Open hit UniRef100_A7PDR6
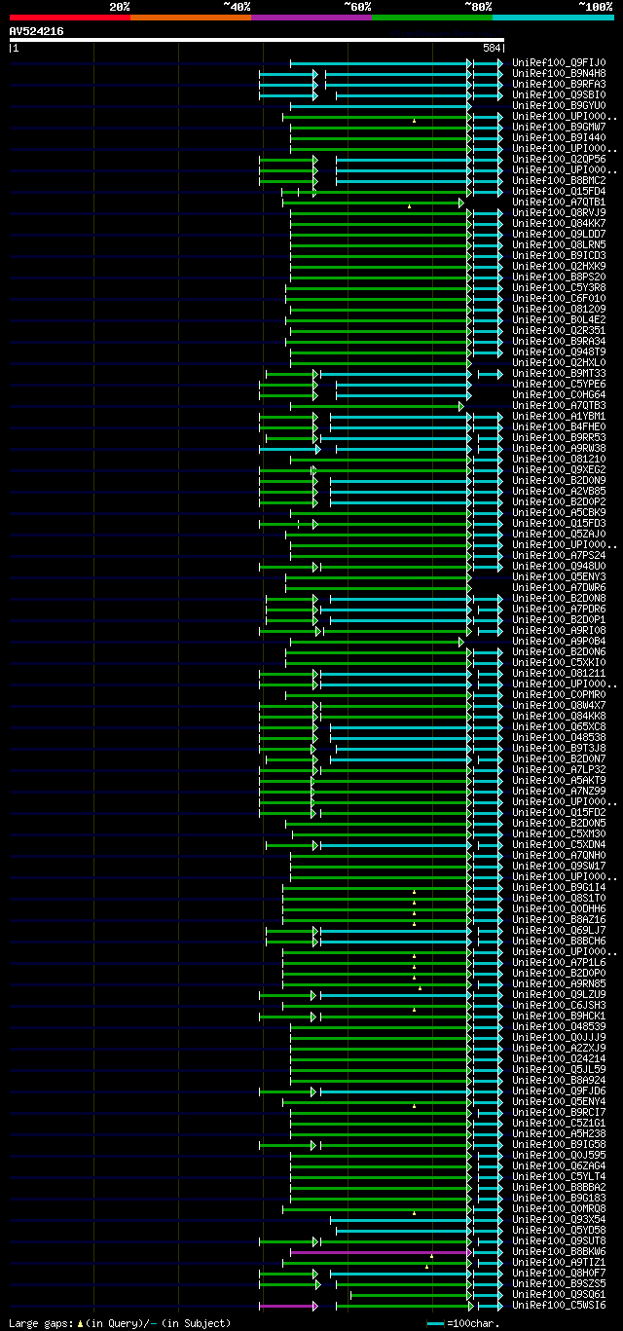The height and width of the screenshot is (1331, 623). pyautogui.click(x=558, y=609)
